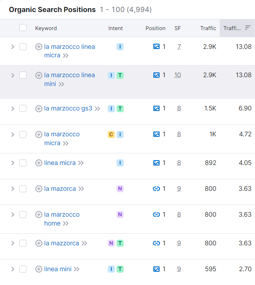This screenshot has height=285, width=255.
Task: Expand the la marzocco micra row details
Action: (x=12, y=135)
